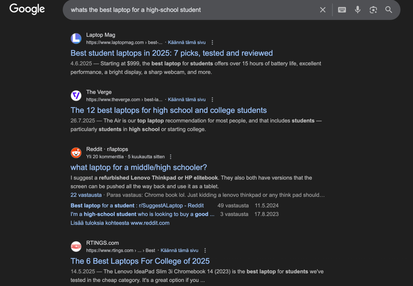Click the search query input field

pyautogui.click(x=172, y=10)
